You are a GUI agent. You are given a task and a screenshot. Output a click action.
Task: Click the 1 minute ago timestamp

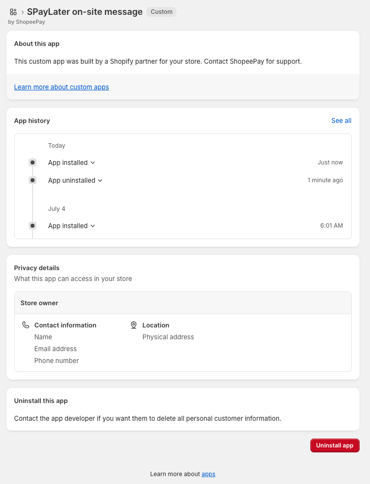(x=325, y=180)
